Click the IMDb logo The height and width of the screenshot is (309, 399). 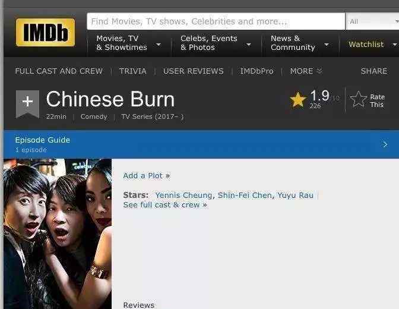(x=45, y=32)
